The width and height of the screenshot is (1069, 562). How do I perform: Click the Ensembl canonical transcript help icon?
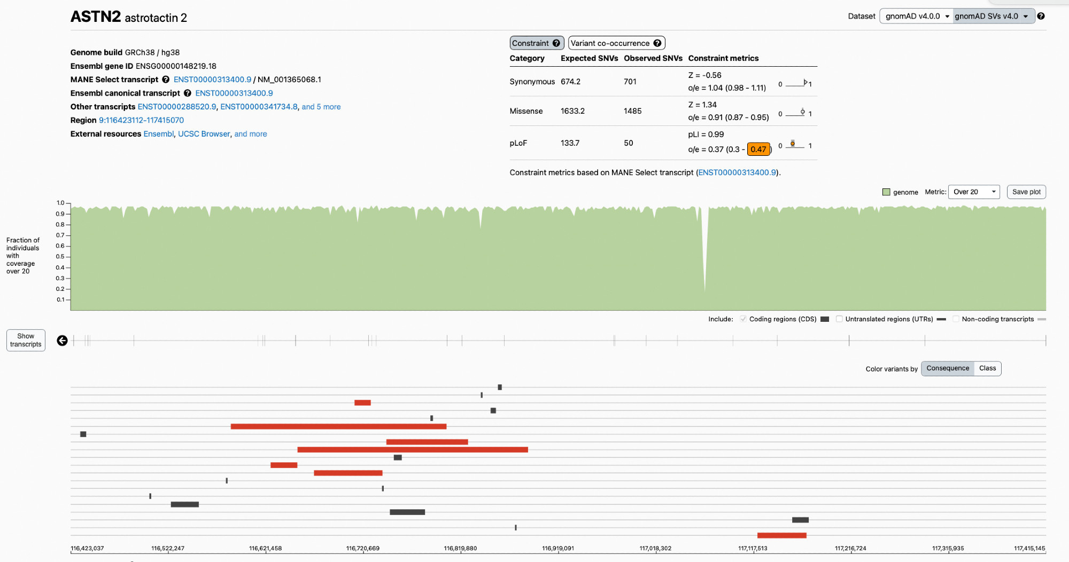coord(188,93)
